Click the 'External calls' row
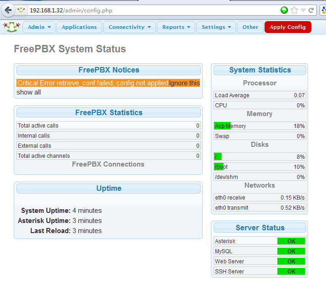This screenshot has height=295, width=326. pyautogui.click(x=109, y=145)
